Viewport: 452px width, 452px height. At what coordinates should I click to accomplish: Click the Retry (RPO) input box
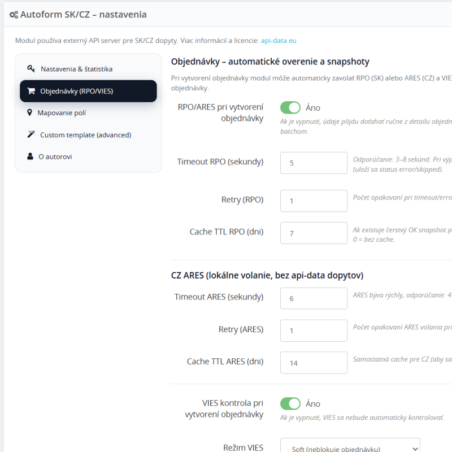pyautogui.click(x=314, y=201)
